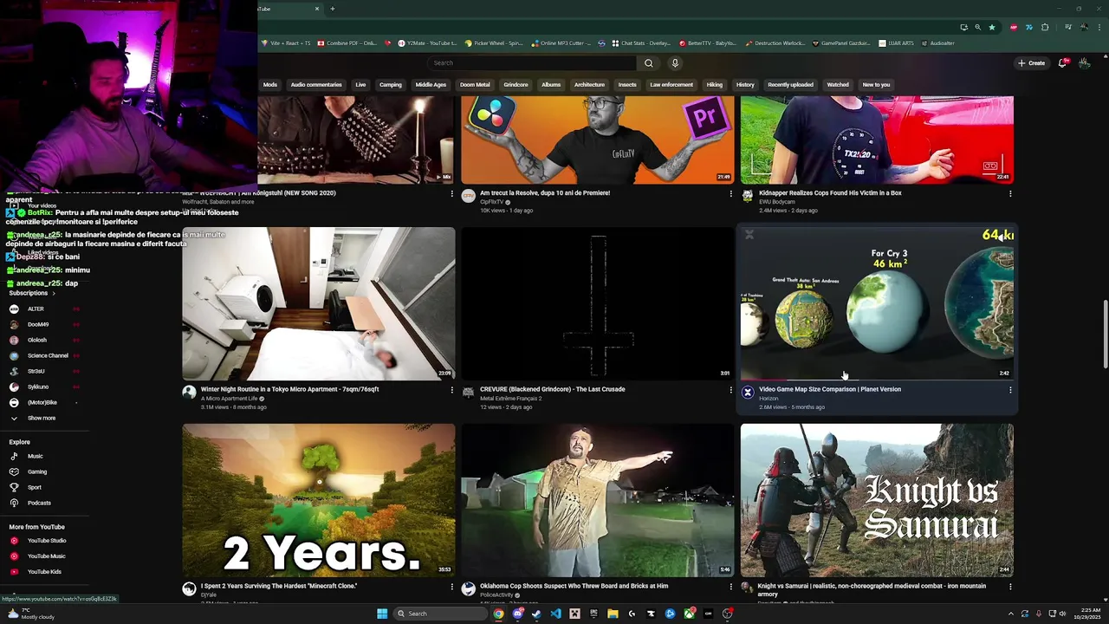Open options menu for Am trecut la Resolve video
Image resolution: width=1109 pixels, height=624 pixels.
pos(730,193)
